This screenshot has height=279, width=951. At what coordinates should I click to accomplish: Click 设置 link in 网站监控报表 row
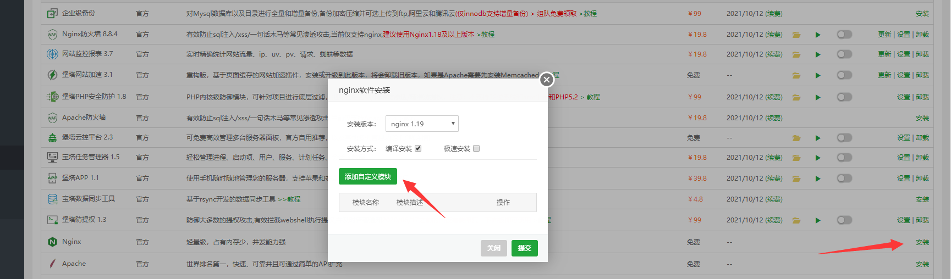tap(904, 54)
